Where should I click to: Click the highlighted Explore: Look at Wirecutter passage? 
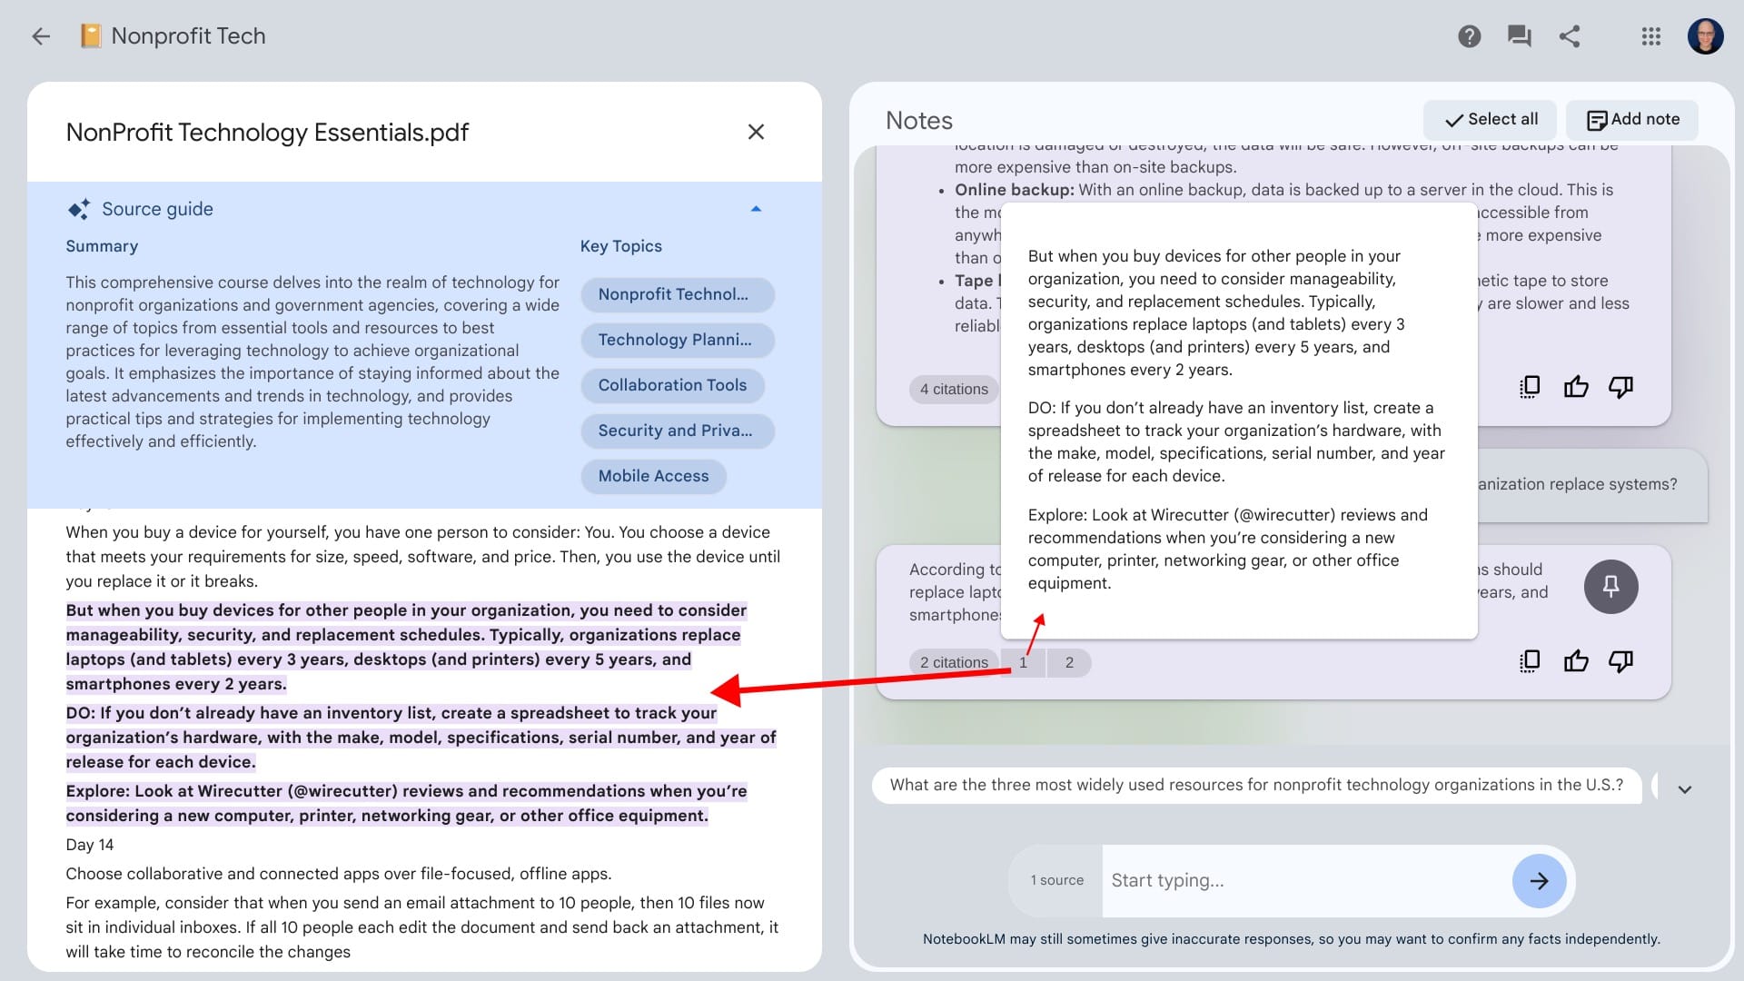[406, 803]
